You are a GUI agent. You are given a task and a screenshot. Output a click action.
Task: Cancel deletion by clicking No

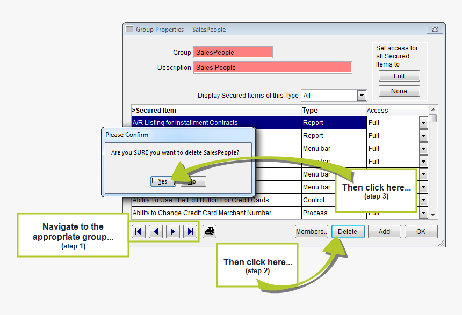click(x=193, y=181)
